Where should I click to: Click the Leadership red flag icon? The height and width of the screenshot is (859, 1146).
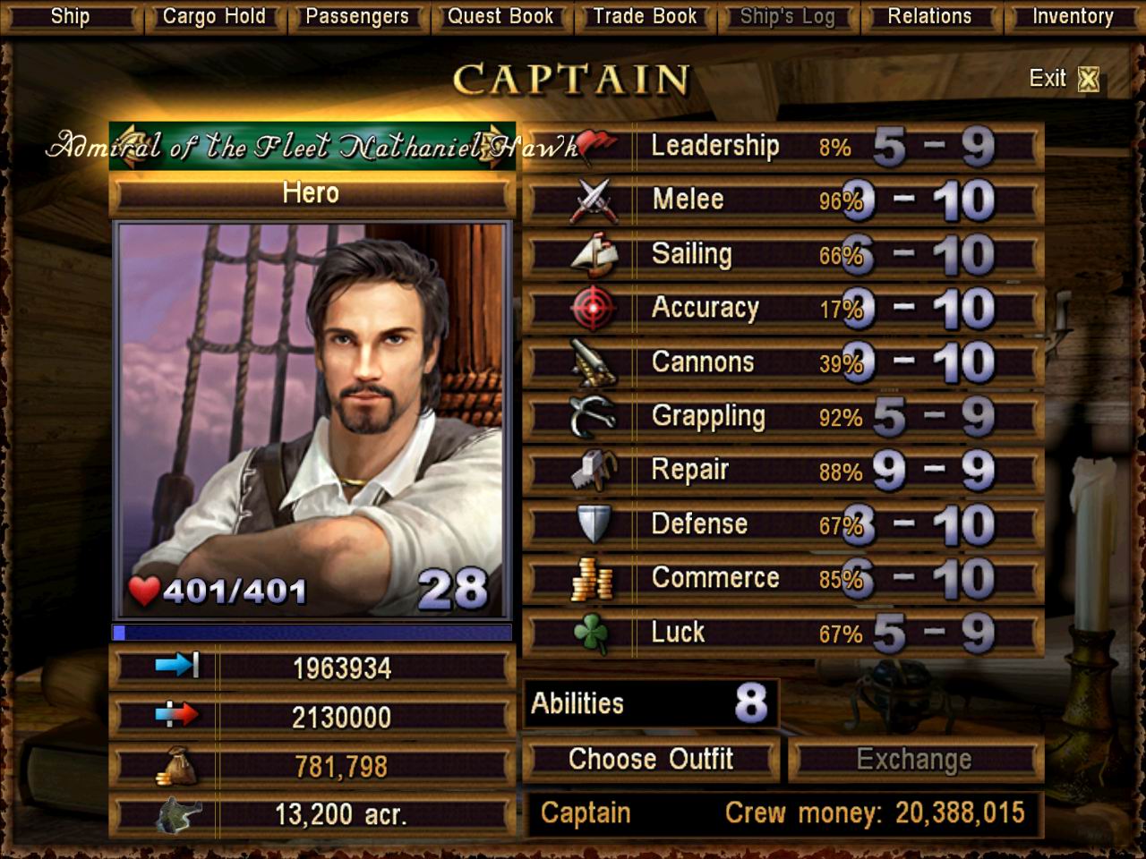[x=594, y=146]
